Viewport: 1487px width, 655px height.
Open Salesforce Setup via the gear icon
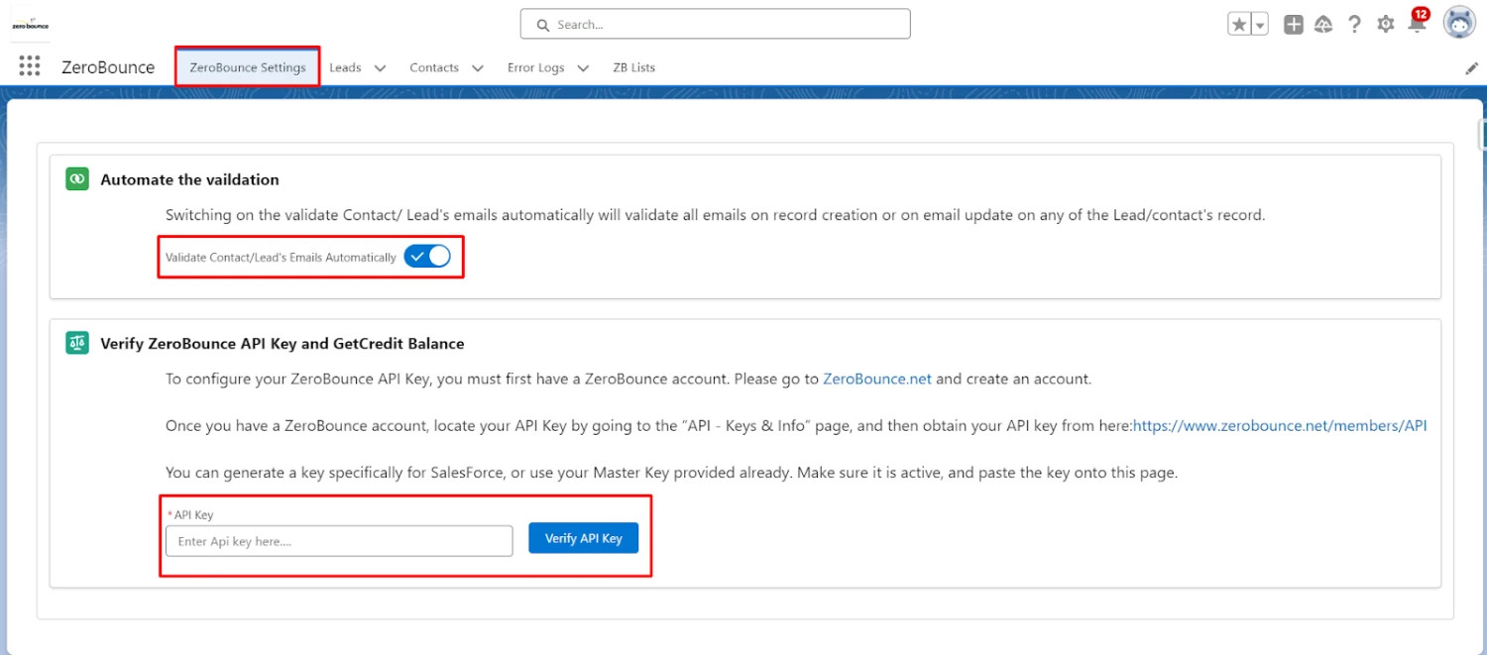click(1385, 24)
